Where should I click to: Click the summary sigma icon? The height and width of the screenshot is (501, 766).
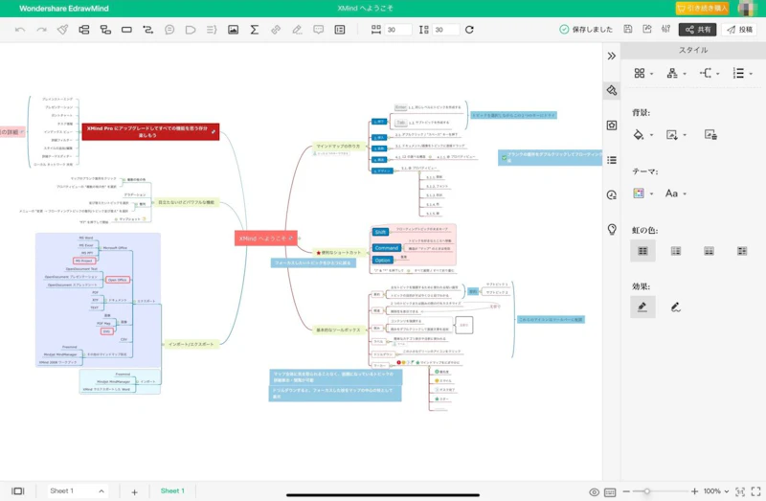tap(254, 30)
